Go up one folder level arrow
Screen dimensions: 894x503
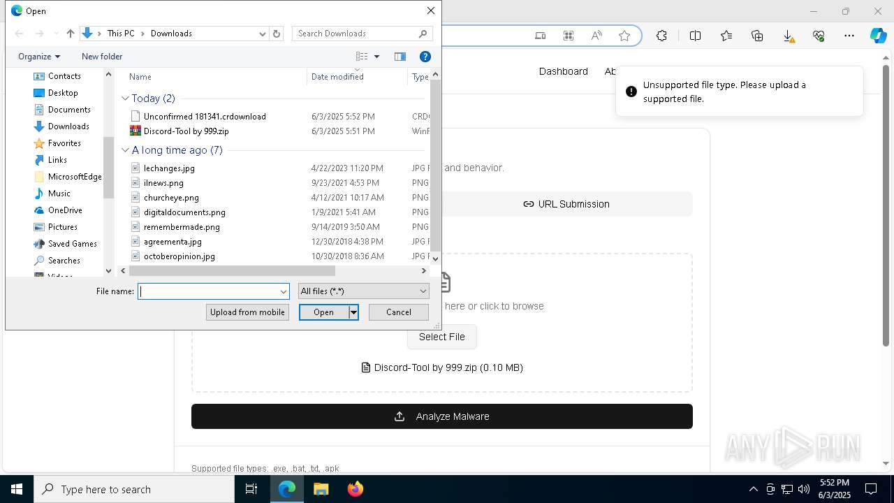70,34
